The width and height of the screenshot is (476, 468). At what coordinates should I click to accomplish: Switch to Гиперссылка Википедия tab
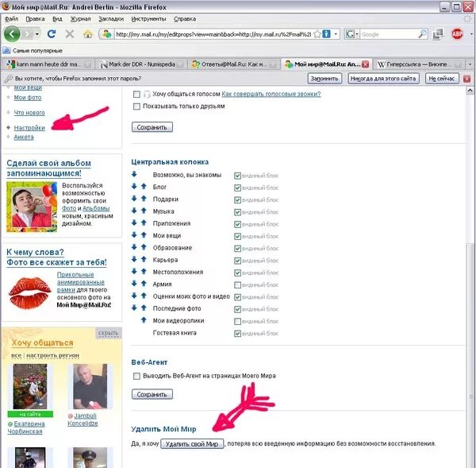tap(418, 64)
